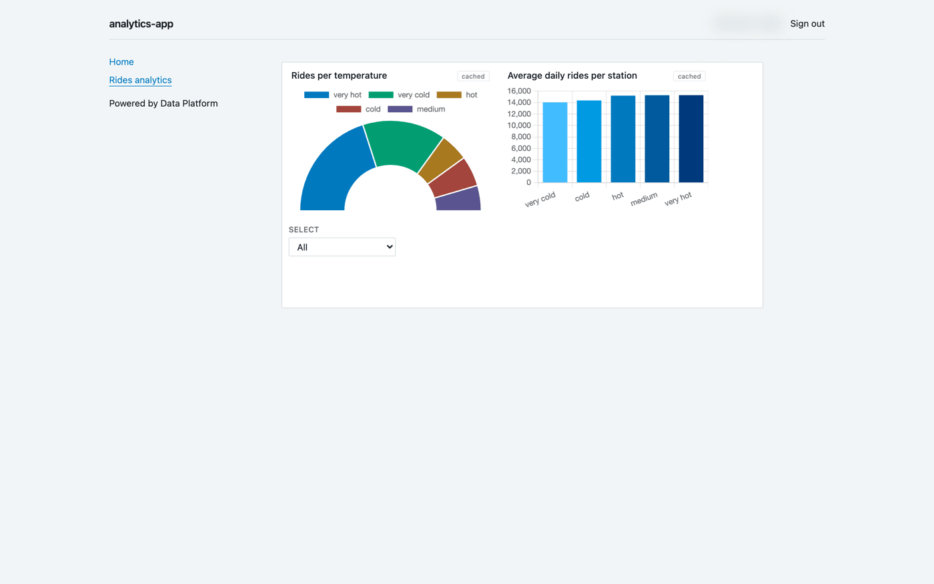Click the brown hot legend color swatch

pos(449,95)
